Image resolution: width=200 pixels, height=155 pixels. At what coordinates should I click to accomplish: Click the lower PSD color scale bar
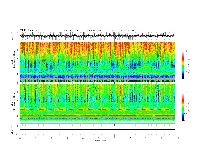click(x=183, y=107)
